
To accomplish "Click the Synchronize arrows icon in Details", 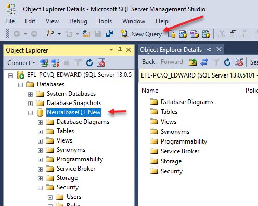I will pos(204,62).
